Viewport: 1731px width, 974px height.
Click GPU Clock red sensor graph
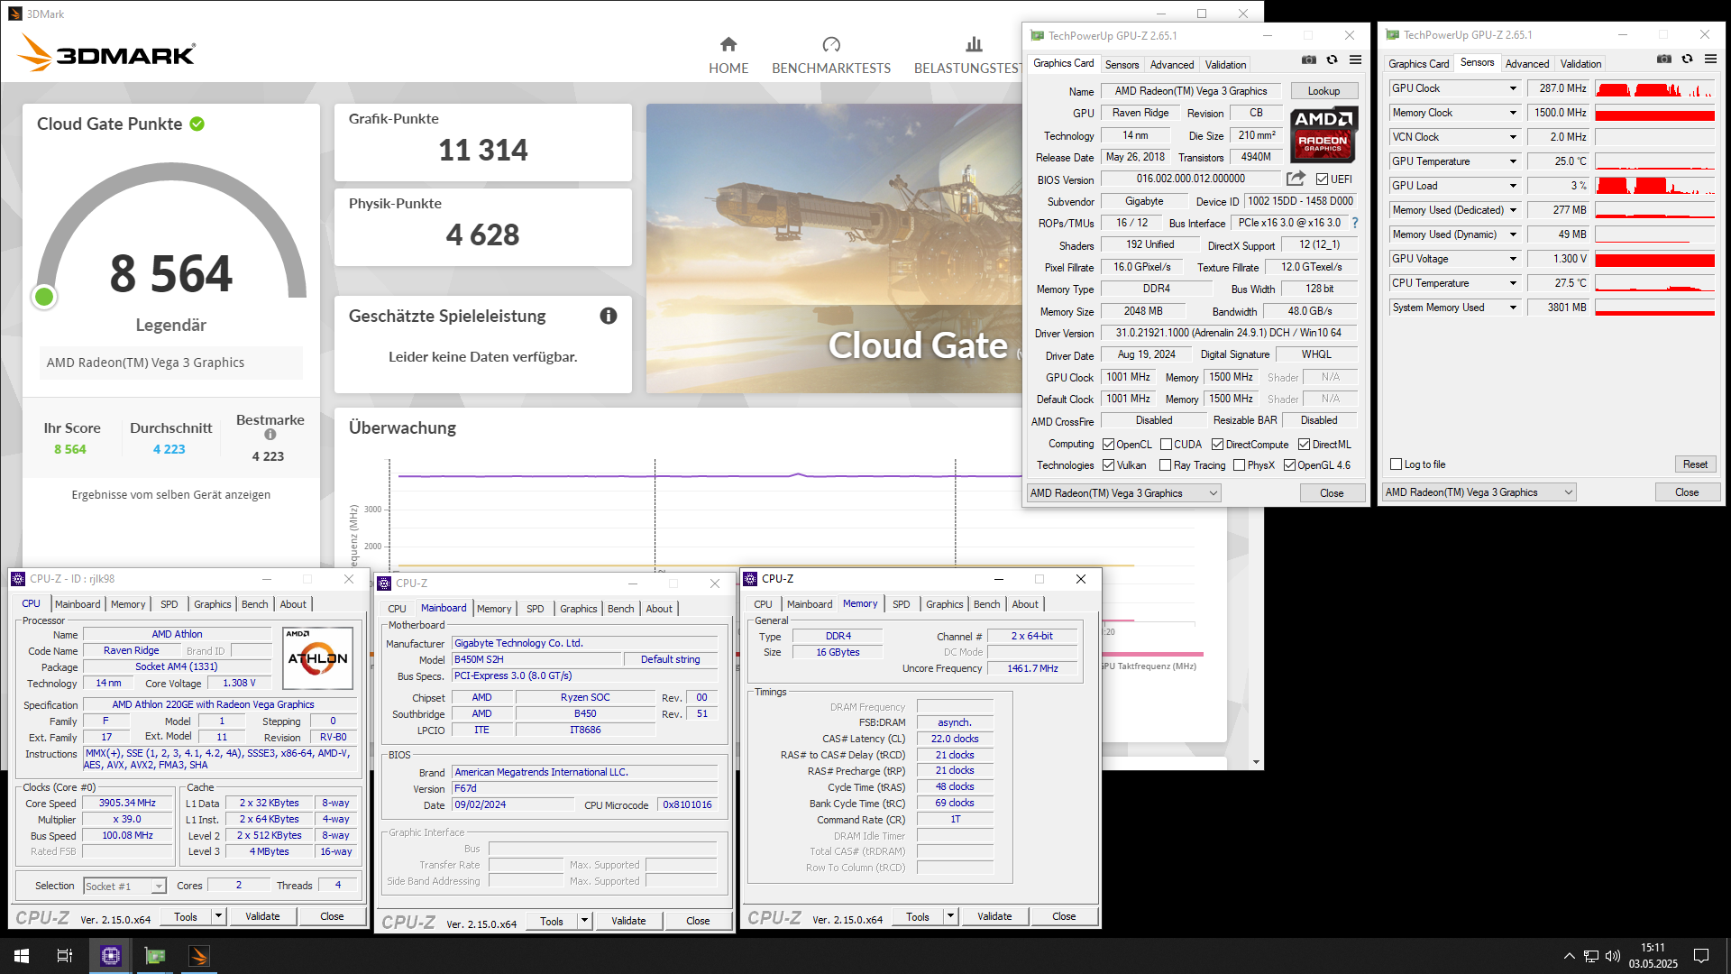coord(1654,88)
